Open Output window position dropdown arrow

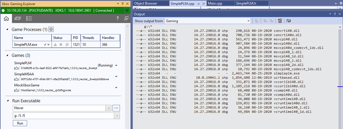pyautogui.click(x=330, y=14)
